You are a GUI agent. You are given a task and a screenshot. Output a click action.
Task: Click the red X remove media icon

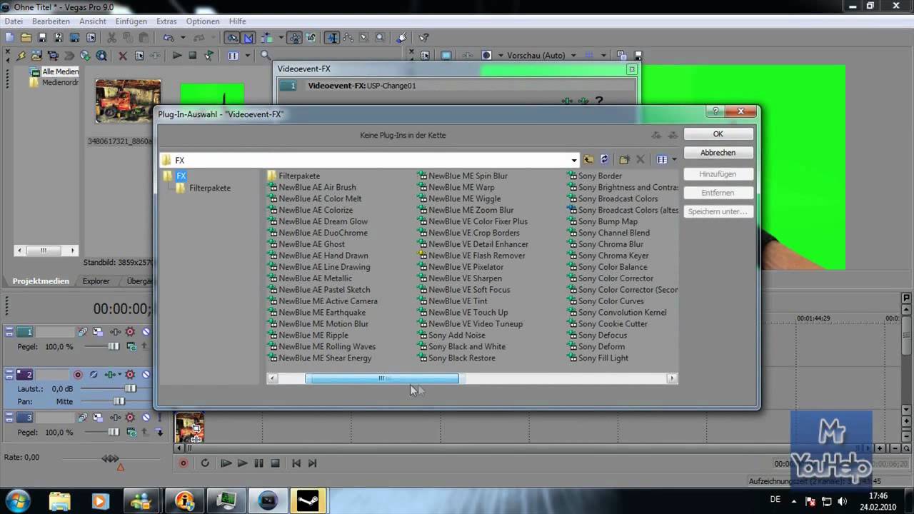coord(123,56)
